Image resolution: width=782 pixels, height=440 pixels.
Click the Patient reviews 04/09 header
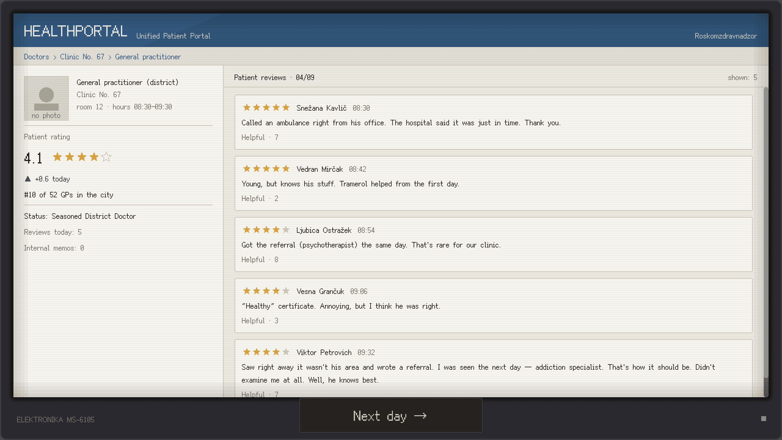[x=274, y=78]
